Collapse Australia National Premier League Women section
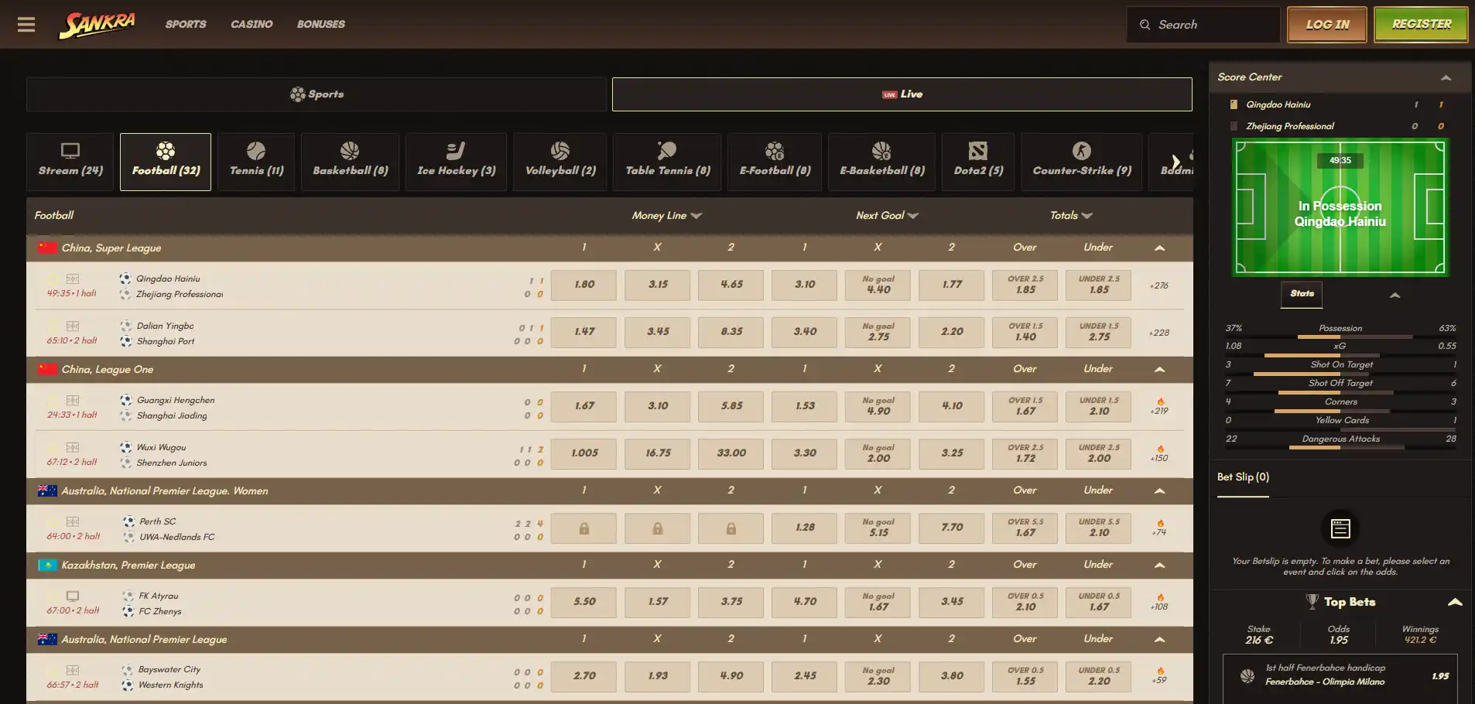 [1159, 490]
